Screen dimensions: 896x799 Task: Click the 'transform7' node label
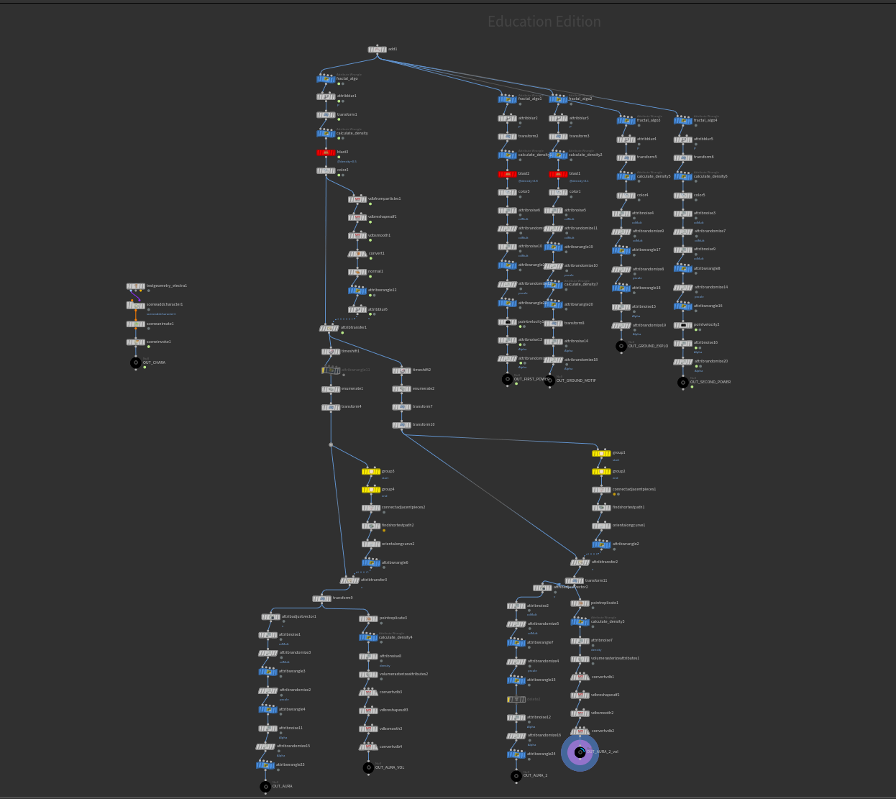pyautogui.click(x=423, y=406)
